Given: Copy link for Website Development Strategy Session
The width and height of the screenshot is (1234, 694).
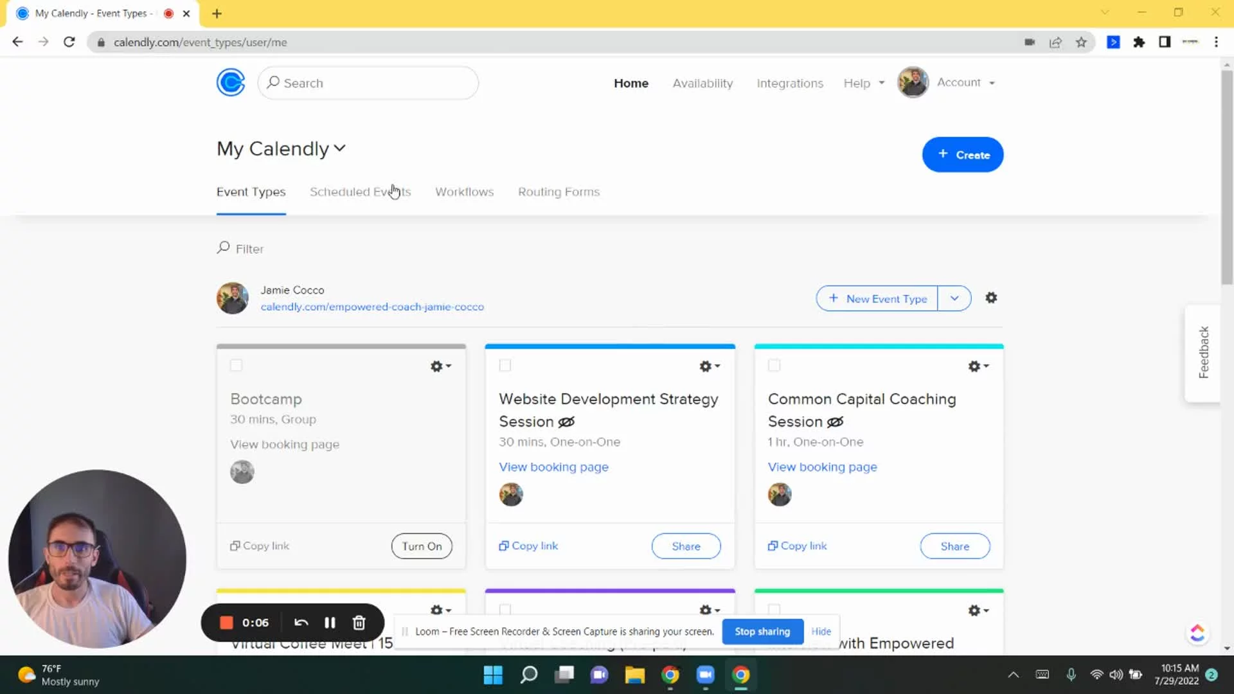Looking at the screenshot, I should coord(528,546).
